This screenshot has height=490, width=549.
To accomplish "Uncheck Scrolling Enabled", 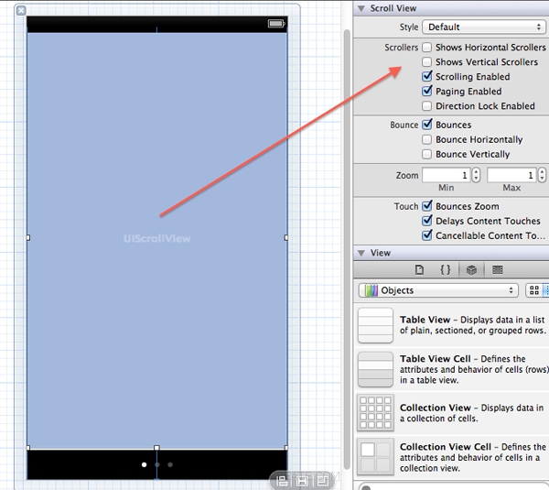I will pyautogui.click(x=426, y=76).
